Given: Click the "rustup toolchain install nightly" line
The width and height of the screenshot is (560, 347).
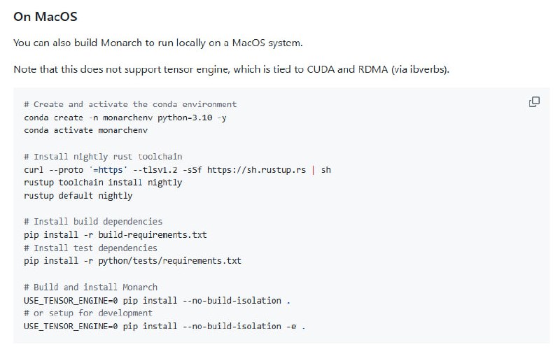Looking at the screenshot, I should point(103,183).
